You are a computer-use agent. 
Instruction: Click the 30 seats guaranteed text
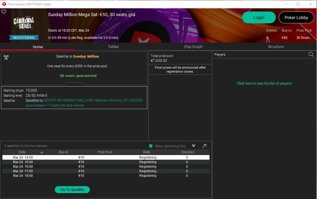click(78, 76)
